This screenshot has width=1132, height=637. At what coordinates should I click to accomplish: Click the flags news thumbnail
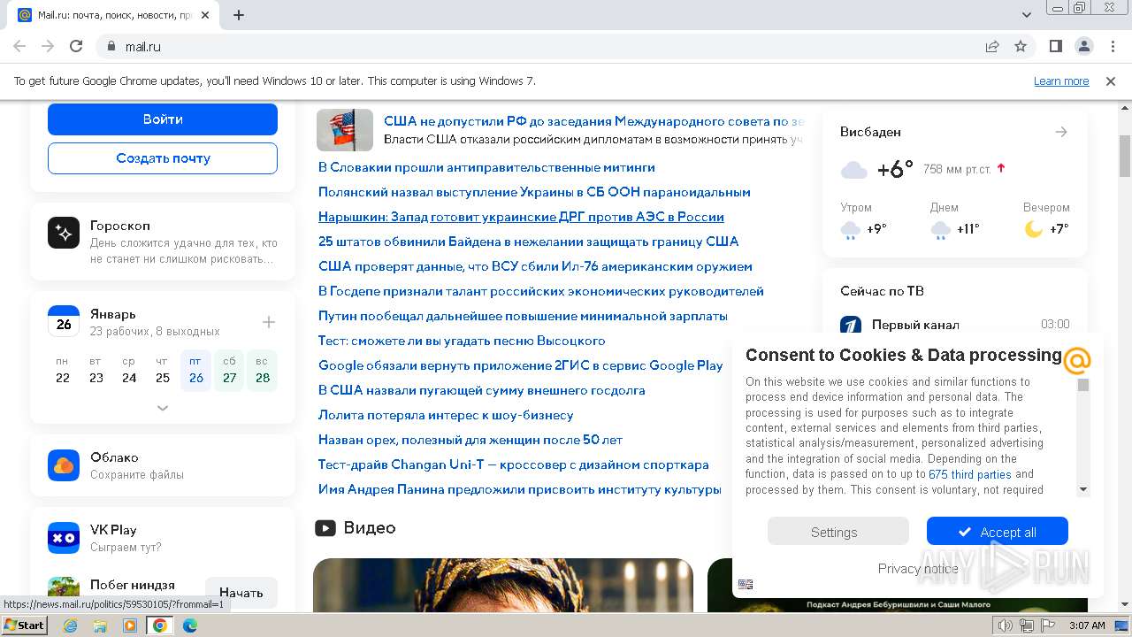coord(345,130)
